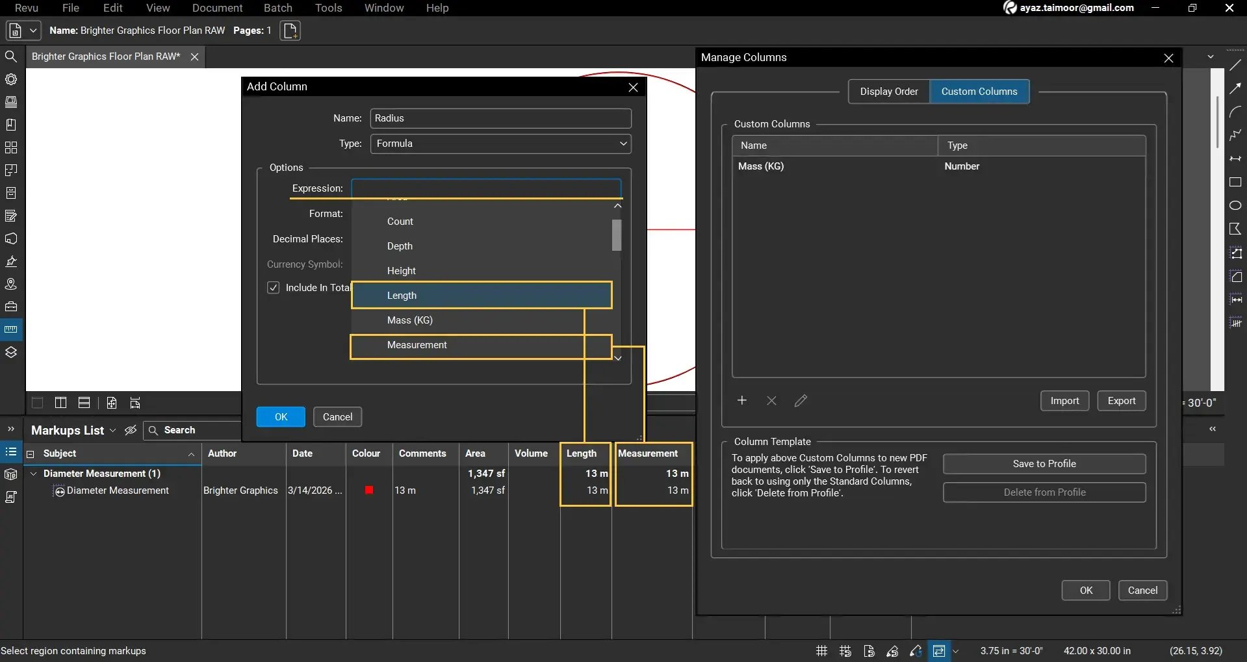Click the add custom column plus icon
Screen dimensions: 1247x662
tap(741, 401)
